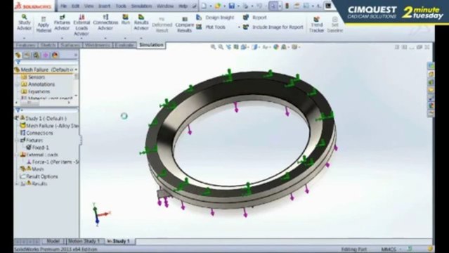Select Connections in study tree

[x=37, y=134]
